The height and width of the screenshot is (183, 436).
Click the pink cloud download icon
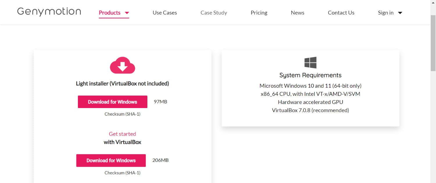122,65
